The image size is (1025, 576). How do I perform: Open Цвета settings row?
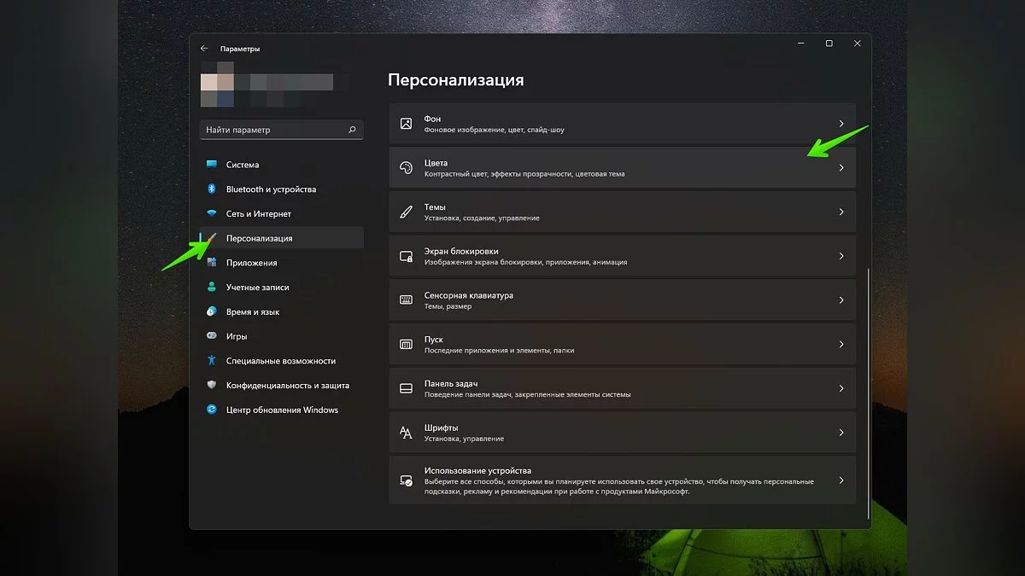(x=622, y=168)
